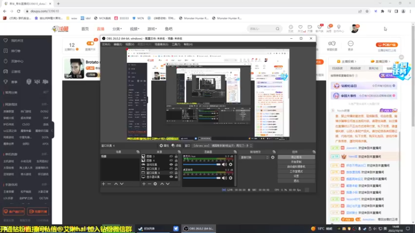Mute the desktop audio speaker icon

coord(225,178)
